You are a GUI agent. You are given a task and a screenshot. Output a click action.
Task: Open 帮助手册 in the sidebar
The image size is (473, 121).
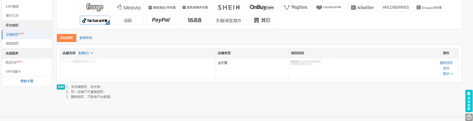tap(27, 81)
